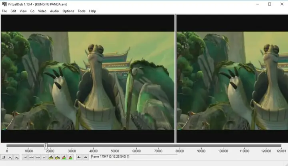Image resolution: width=288 pixels, height=166 pixels.
Task: Open the Audio menu
Action: tap(54, 11)
